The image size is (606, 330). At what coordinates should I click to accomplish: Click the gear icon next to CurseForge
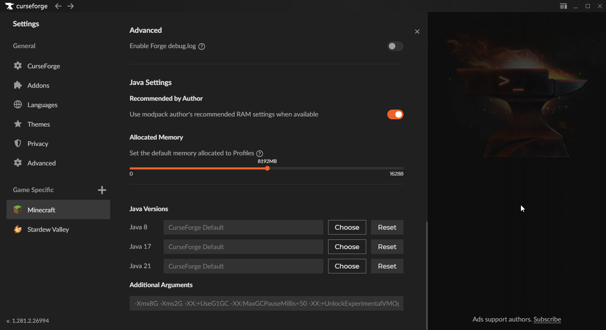coord(18,66)
